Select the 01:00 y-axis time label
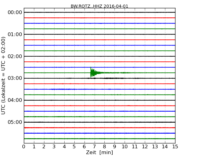This screenshot has width=199, height=159. [15, 34]
